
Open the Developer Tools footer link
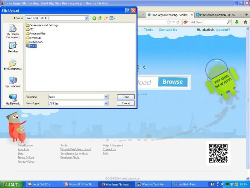click(70, 158)
